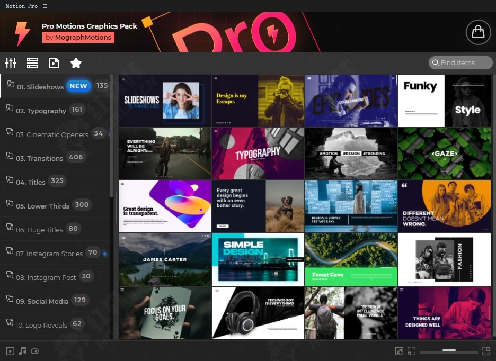Open the JAMES CARTER mountain thumbnail

[165, 259]
